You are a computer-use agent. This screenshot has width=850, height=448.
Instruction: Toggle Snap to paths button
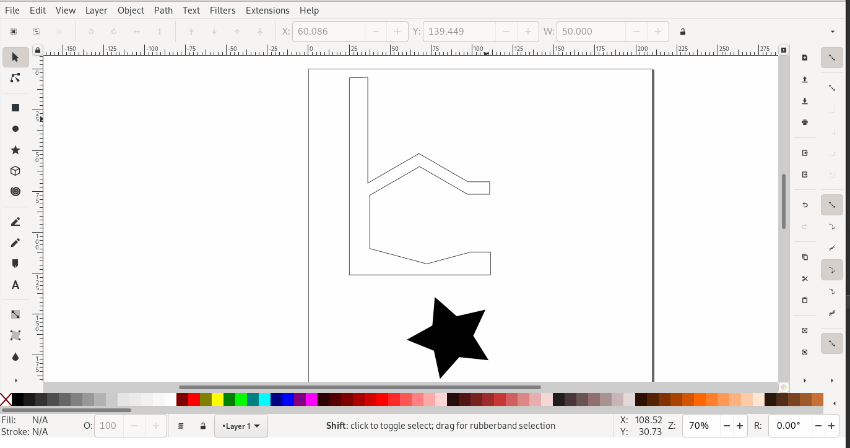(x=832, y=226)
